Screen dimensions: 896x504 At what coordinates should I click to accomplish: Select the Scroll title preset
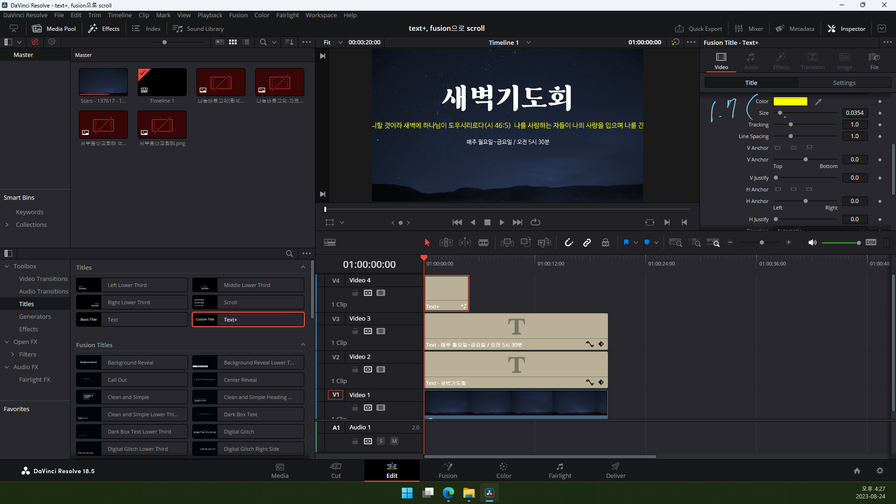(x=248, y=302)
